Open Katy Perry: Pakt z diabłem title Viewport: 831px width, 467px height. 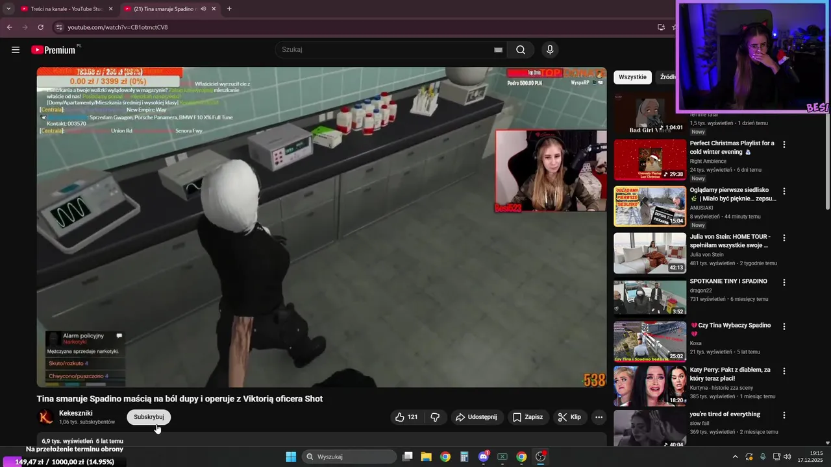(x=730, y=374)
